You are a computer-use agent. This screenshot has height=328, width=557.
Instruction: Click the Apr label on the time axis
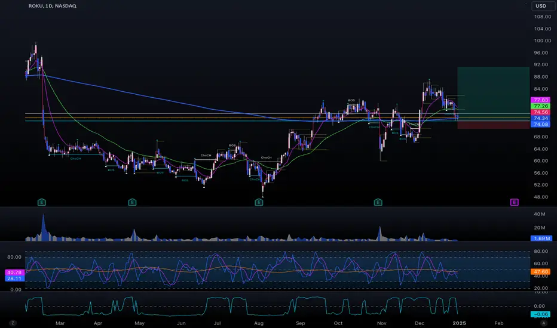point(97,323)
